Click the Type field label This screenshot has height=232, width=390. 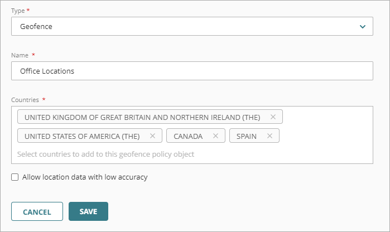pos(18,11)
